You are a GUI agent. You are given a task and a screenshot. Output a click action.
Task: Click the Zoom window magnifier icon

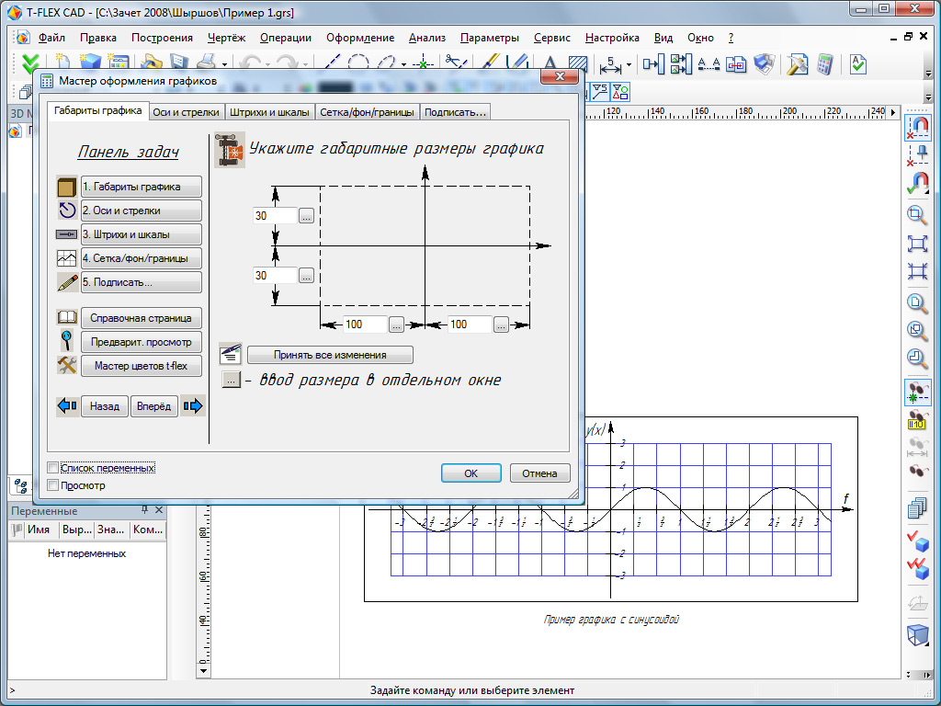918,213
